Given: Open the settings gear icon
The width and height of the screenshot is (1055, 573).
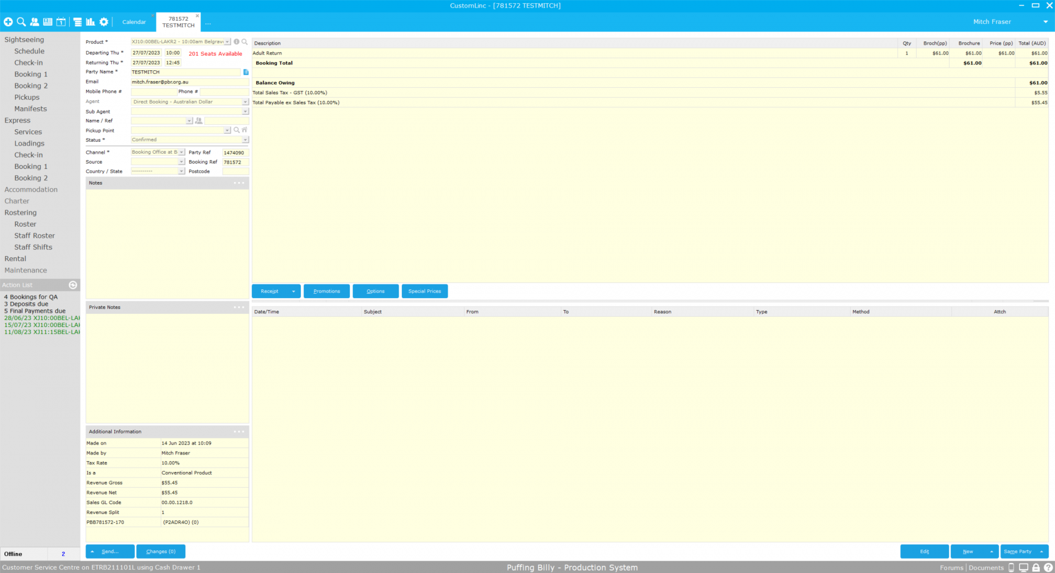Looking at the screenshot, I should click(104, 22).
